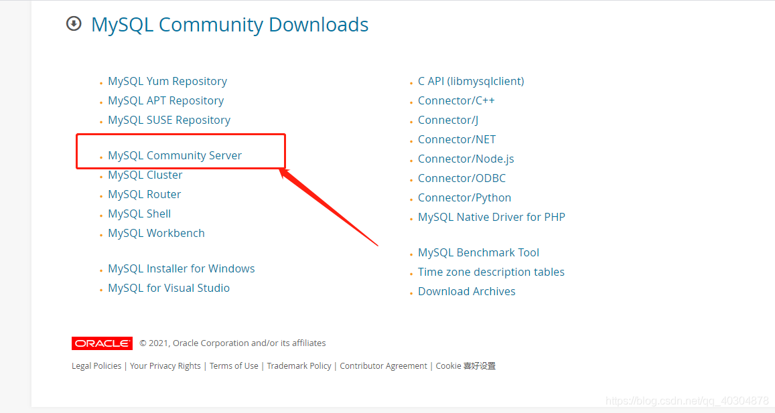This screenshot has width=775, height=413.
Task: Open the Contributor Agreement link
Action: (383, 366)
